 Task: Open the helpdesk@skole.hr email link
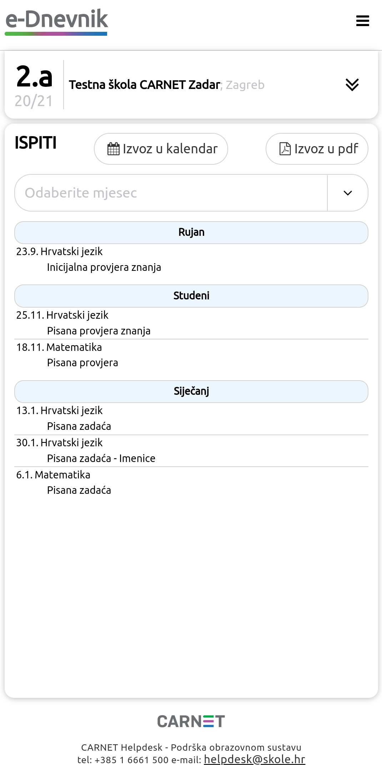click(x=254, y=759)
